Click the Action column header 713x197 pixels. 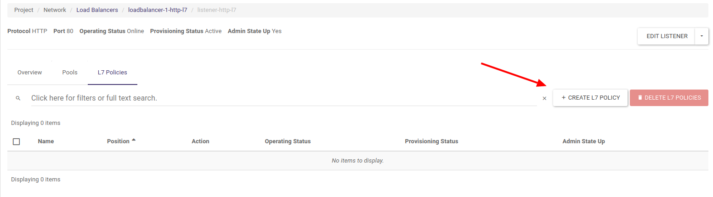(200, 141)
